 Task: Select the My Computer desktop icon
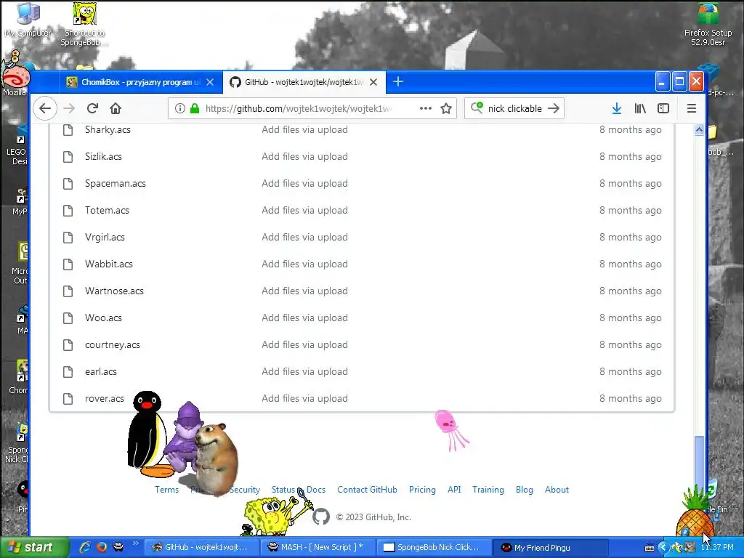(28, 20)
